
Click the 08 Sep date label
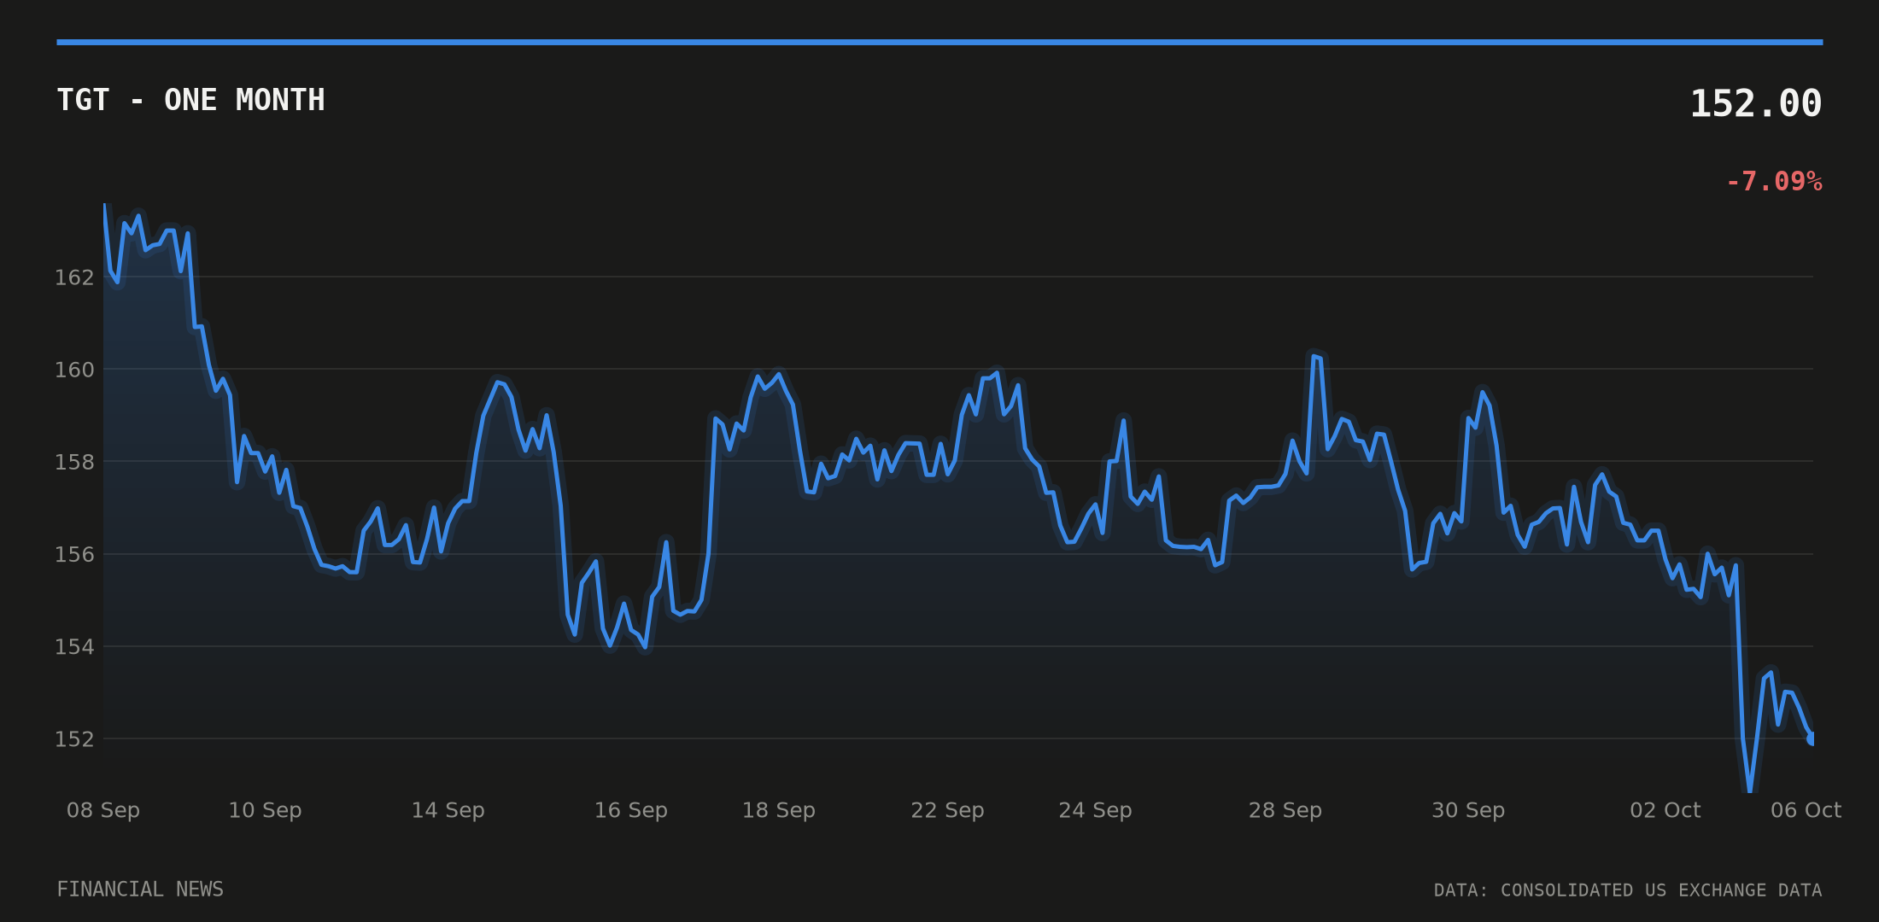[x=103, y=810]
